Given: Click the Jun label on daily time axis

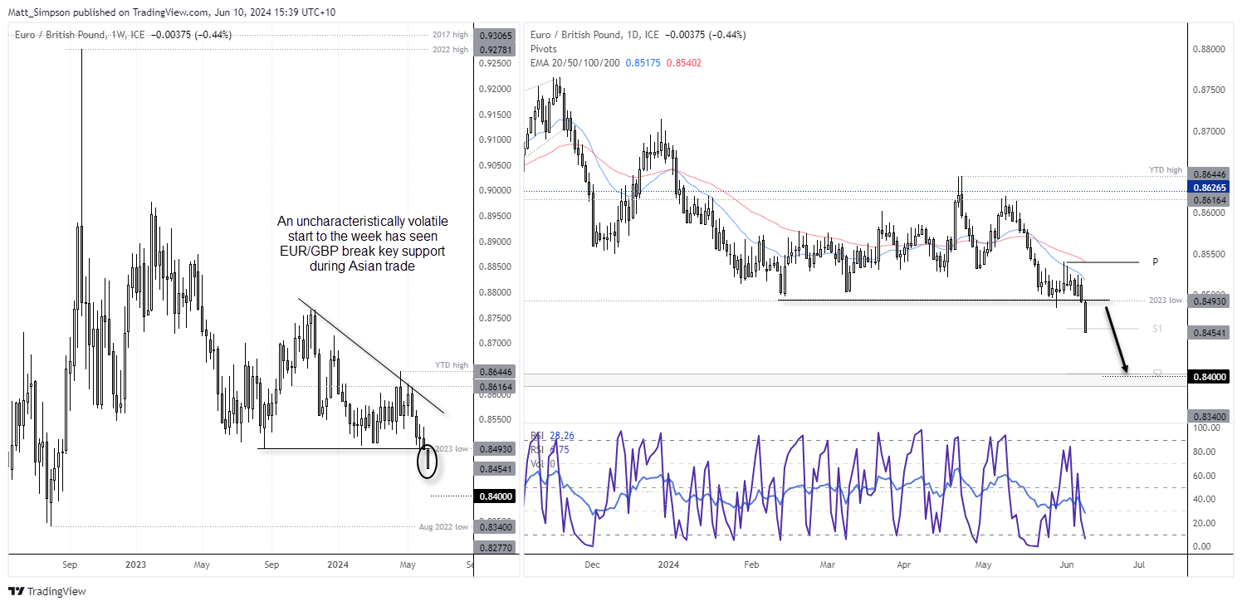Looking at the screenshot, I should coord(1065,564).
